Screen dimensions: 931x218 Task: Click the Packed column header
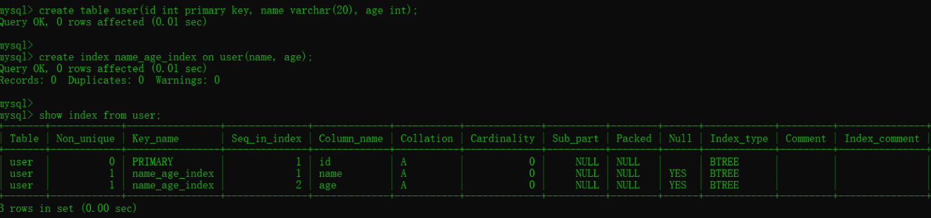point(634,139)
